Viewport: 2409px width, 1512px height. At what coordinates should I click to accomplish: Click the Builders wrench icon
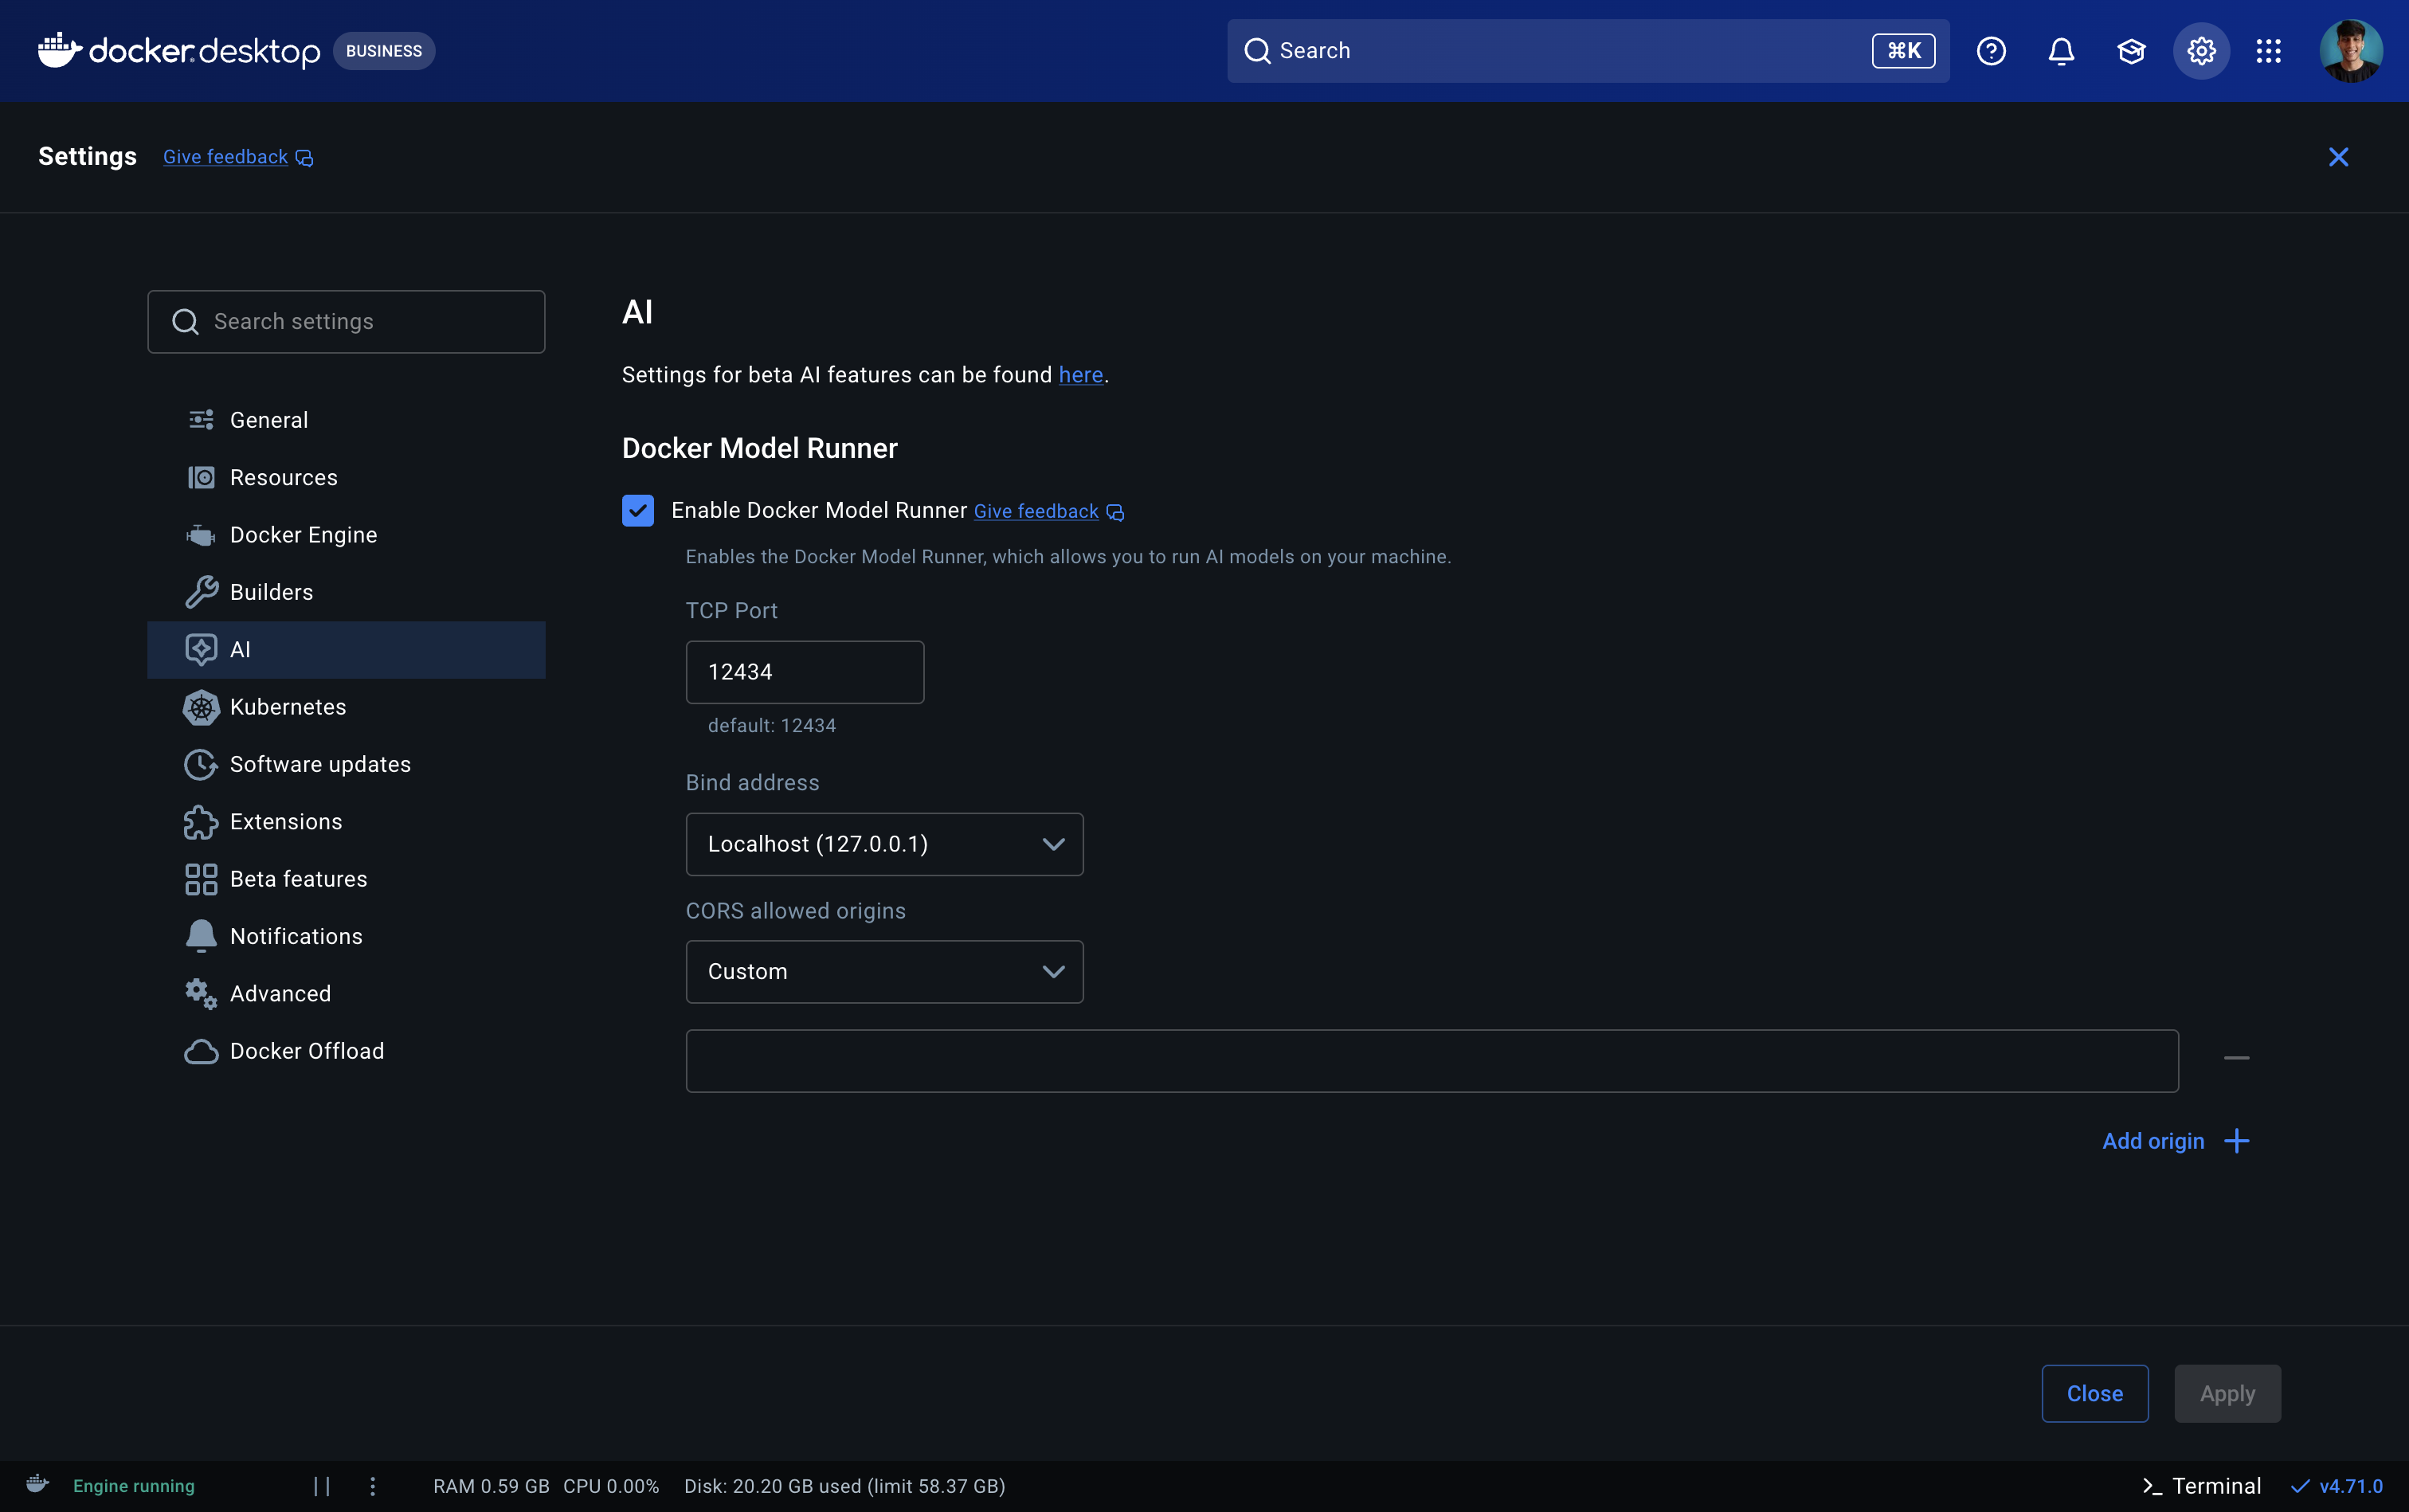201,592
